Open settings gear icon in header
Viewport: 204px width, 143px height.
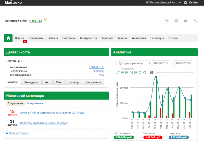click(x=185, y=3)
